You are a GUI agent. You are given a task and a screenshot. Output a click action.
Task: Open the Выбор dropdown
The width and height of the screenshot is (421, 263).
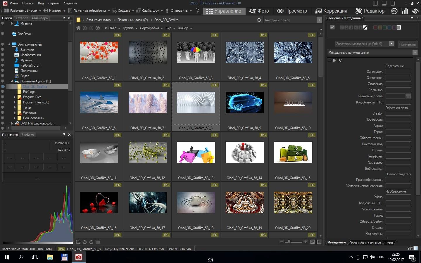(x=185, y=28)
